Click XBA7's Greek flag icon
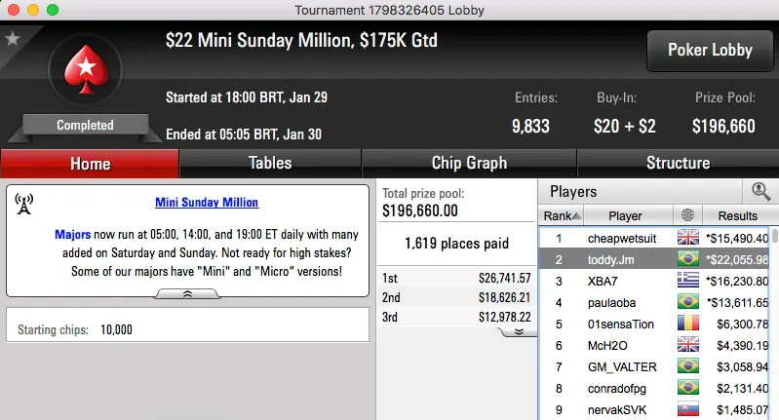The height and width of the screenshot is (420, 779). point(688,281)
